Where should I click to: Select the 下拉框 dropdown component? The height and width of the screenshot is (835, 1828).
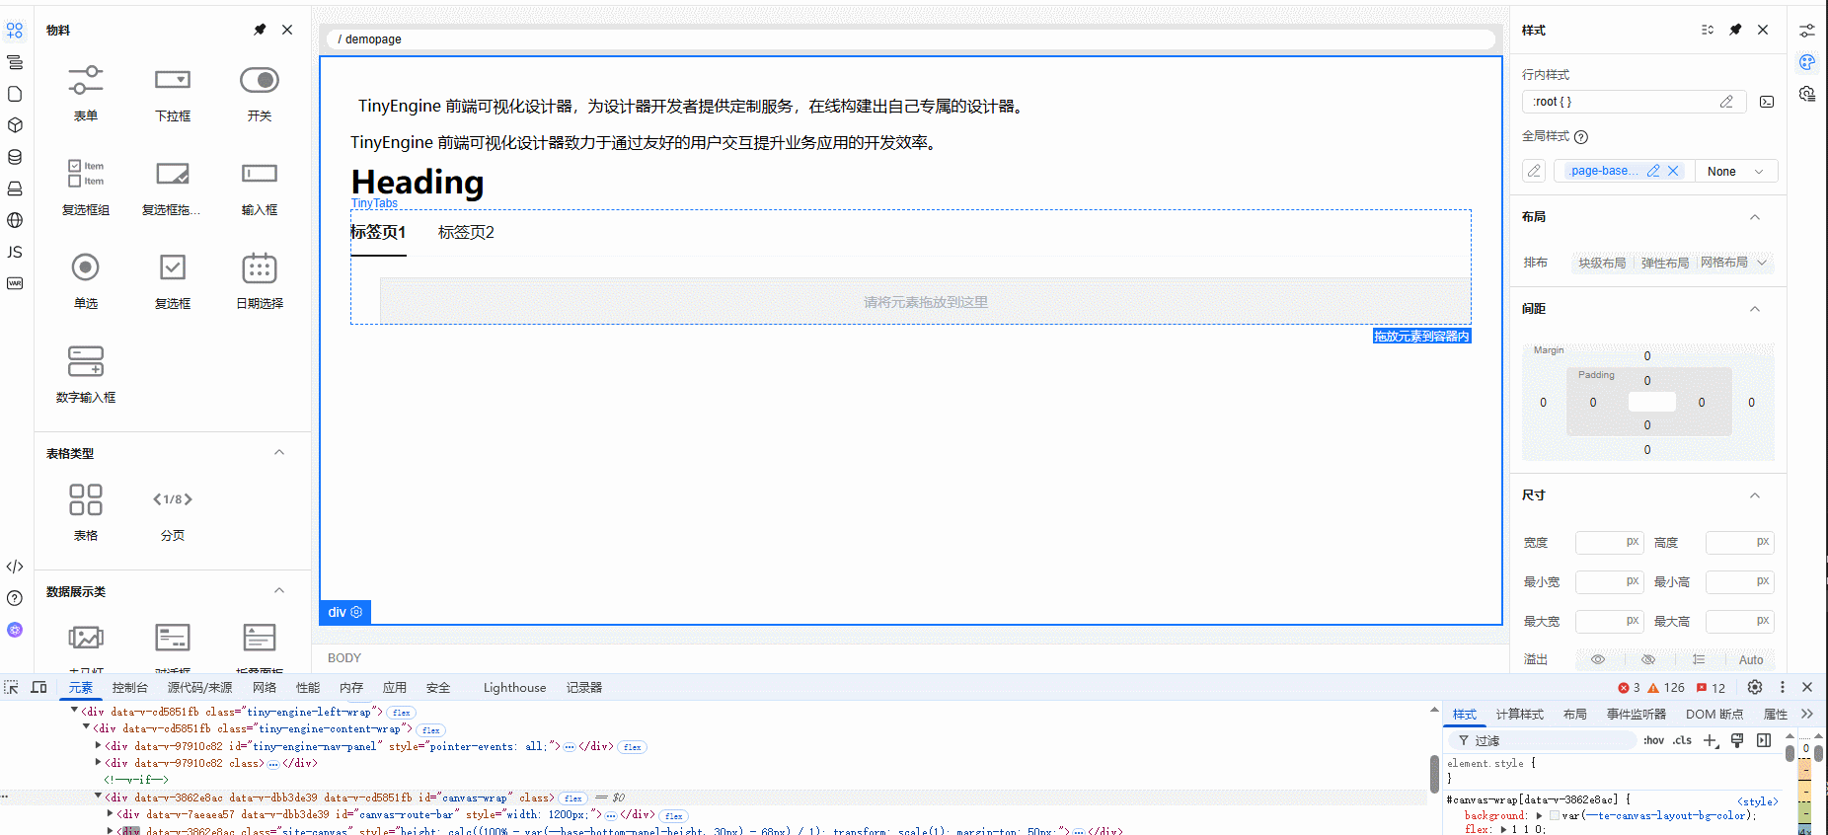(x=173, y=94)
